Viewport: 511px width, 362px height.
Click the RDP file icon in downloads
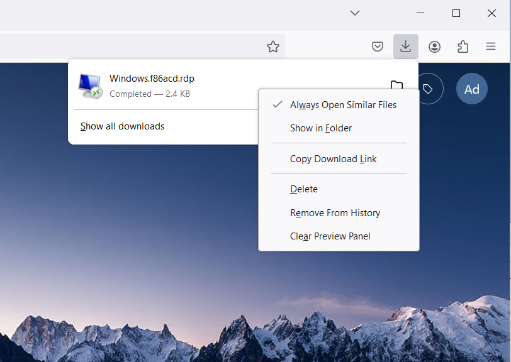click(89, 86)
